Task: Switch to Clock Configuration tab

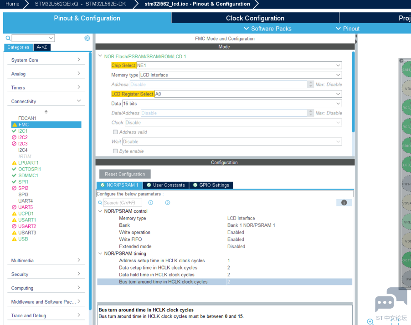Action: pos(255,18)
